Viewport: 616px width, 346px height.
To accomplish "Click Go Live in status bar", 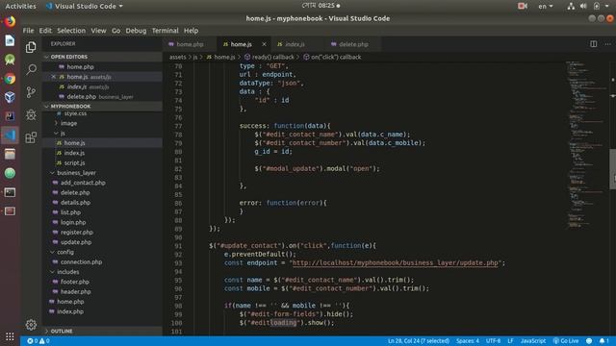I will 566,341.
